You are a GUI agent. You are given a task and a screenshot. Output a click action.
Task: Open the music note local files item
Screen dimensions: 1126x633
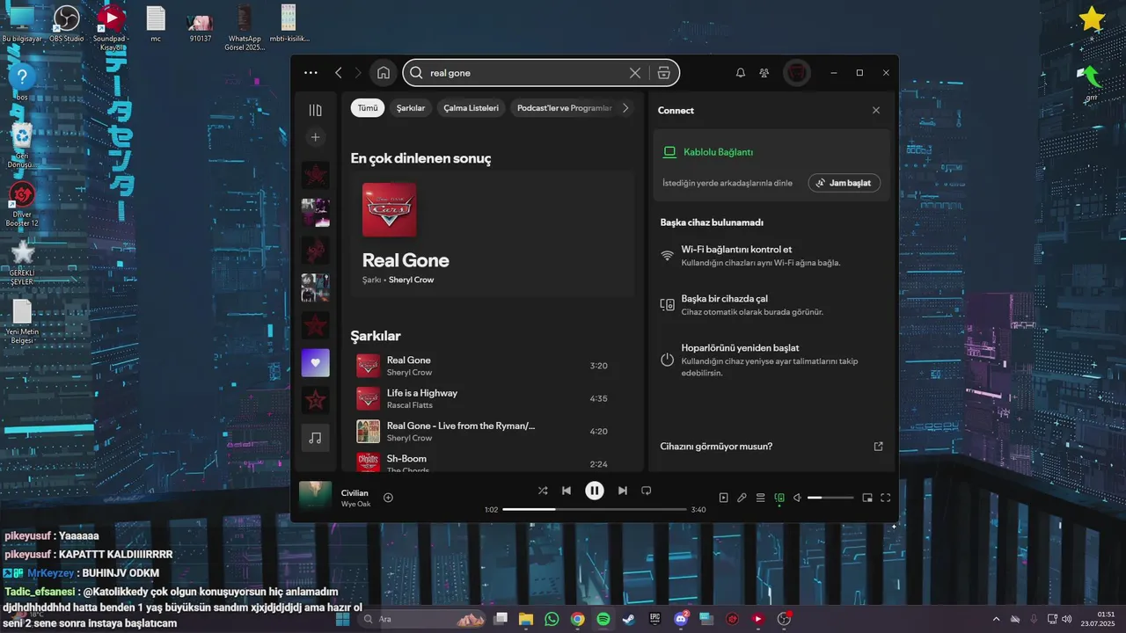316,438
